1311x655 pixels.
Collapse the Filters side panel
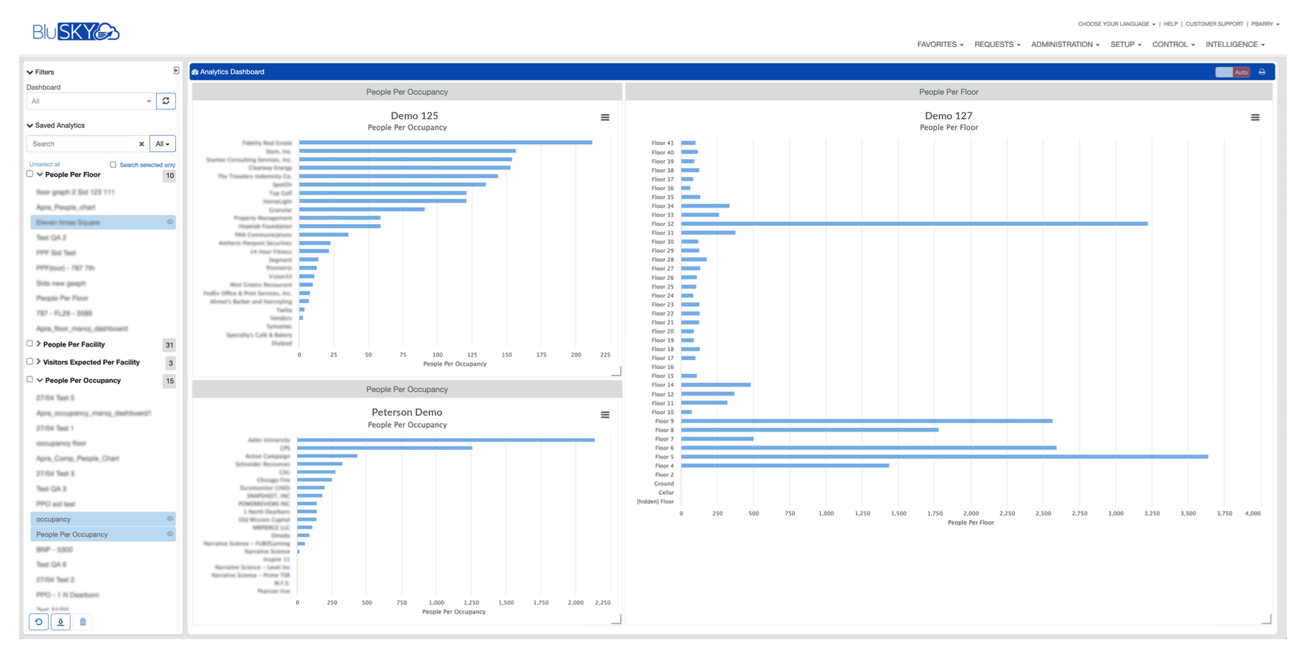[176, 71]
